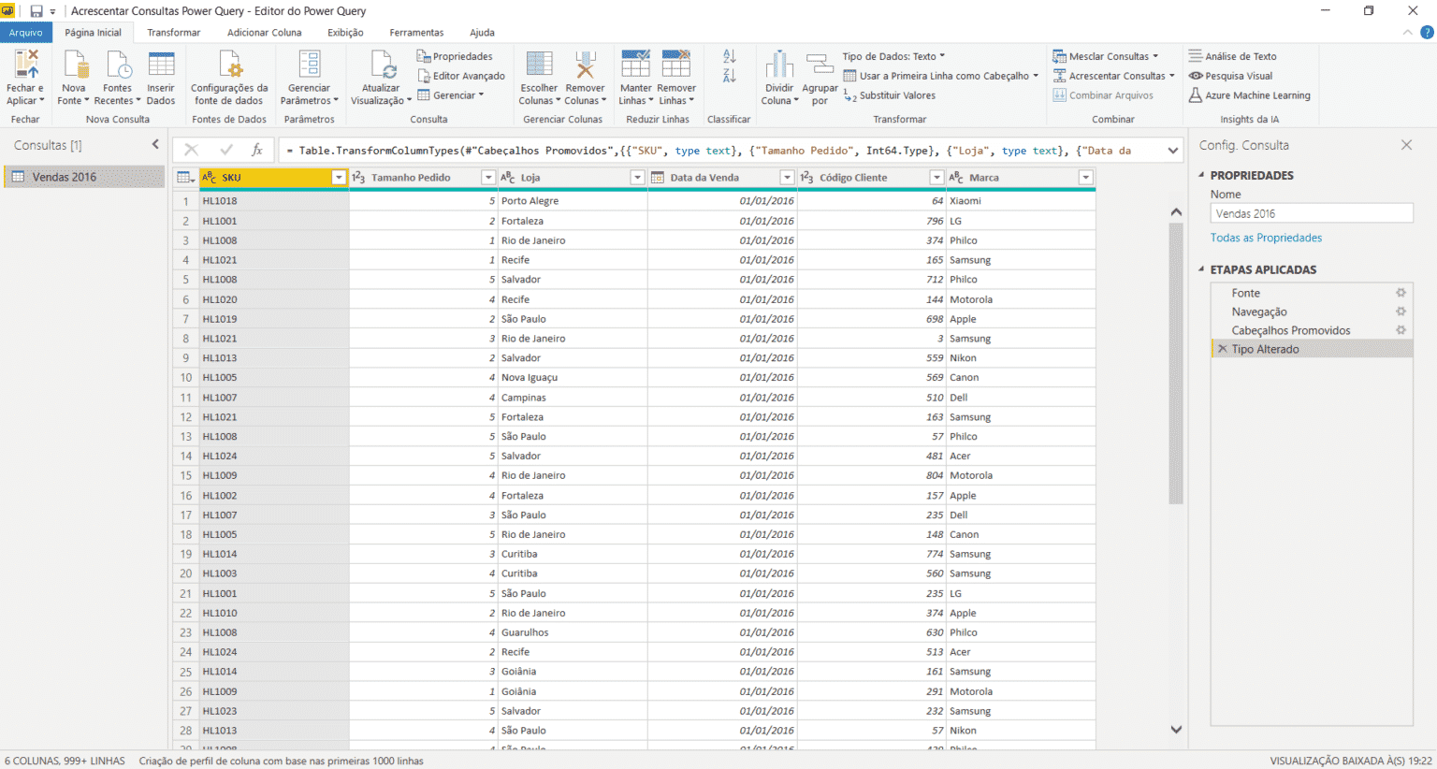The height and width of the screenshot is (769, 1437).
Task: Click Agrupar por in the ribbon
Action: 820,80
